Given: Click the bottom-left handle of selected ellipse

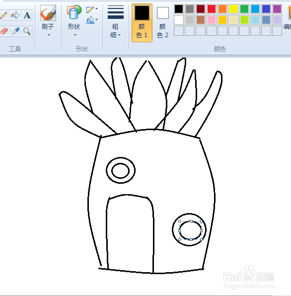Looking at the screenshot, I should point(179,239).
